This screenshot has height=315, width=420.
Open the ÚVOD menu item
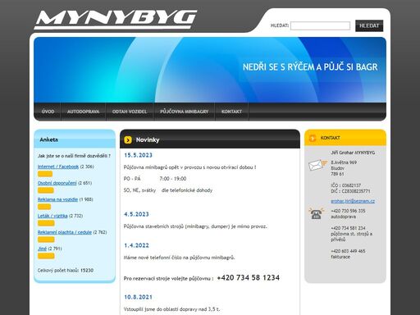point(48,112)
